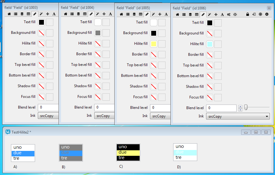This screenshot has height=175, width=275.
Task: Open Advanced gears tab in id 1006 inspector
Action: tap(229, 14)
